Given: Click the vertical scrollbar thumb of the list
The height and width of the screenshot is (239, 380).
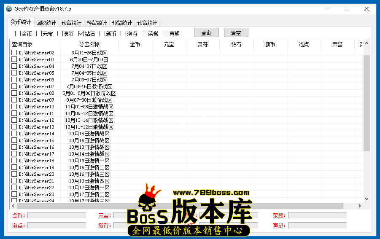Looking at the screenshot, I should (367, 103).
